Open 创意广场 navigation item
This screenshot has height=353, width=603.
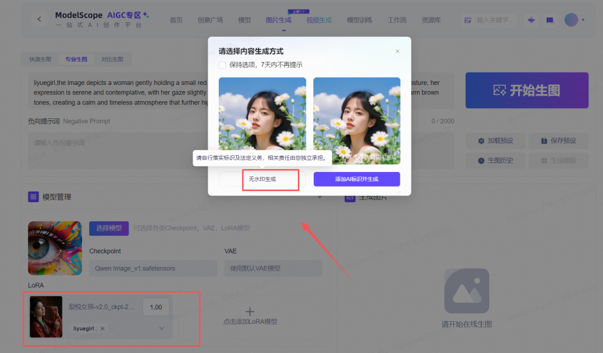click(210, 20)
